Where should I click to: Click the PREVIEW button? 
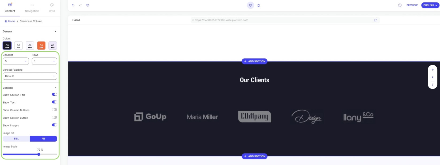tap(412, 5)
